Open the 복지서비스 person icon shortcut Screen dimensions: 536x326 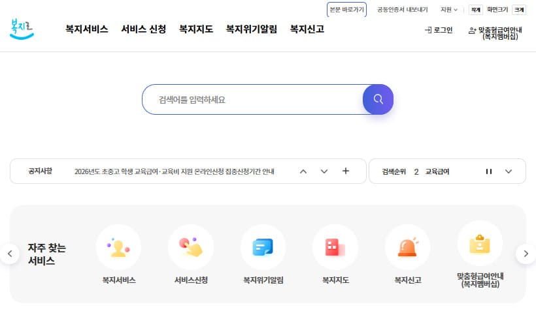click(118, 247)
